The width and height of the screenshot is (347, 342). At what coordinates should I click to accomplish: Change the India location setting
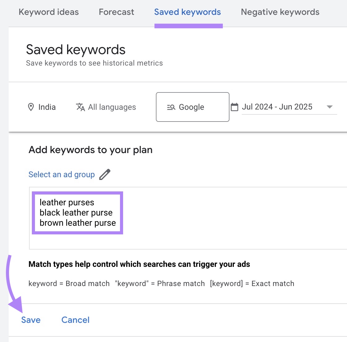coord(47,107)
